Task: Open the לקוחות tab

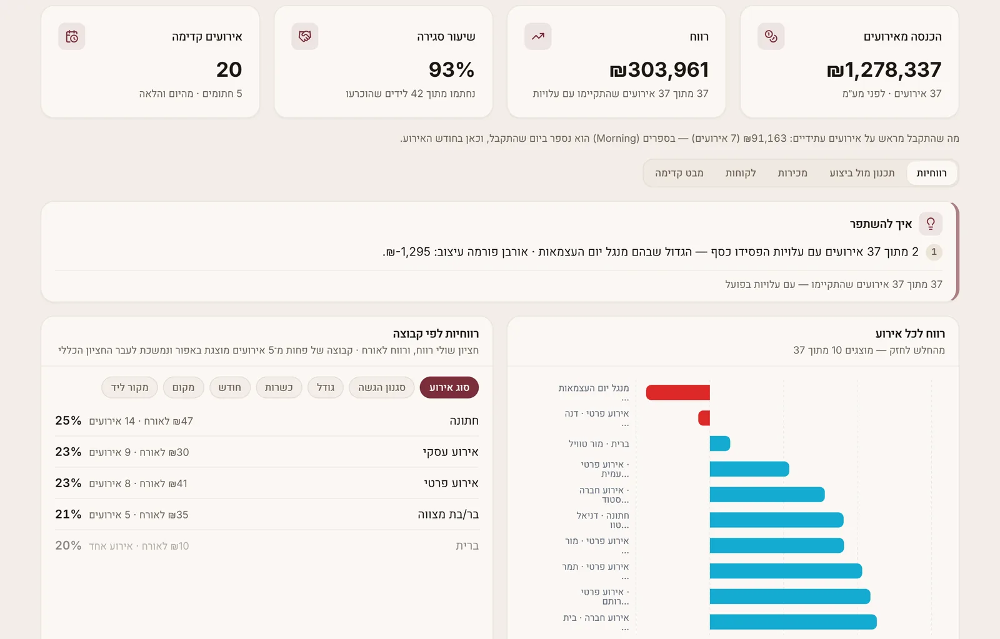Action: pyautogui.click(x=741, y=173)
